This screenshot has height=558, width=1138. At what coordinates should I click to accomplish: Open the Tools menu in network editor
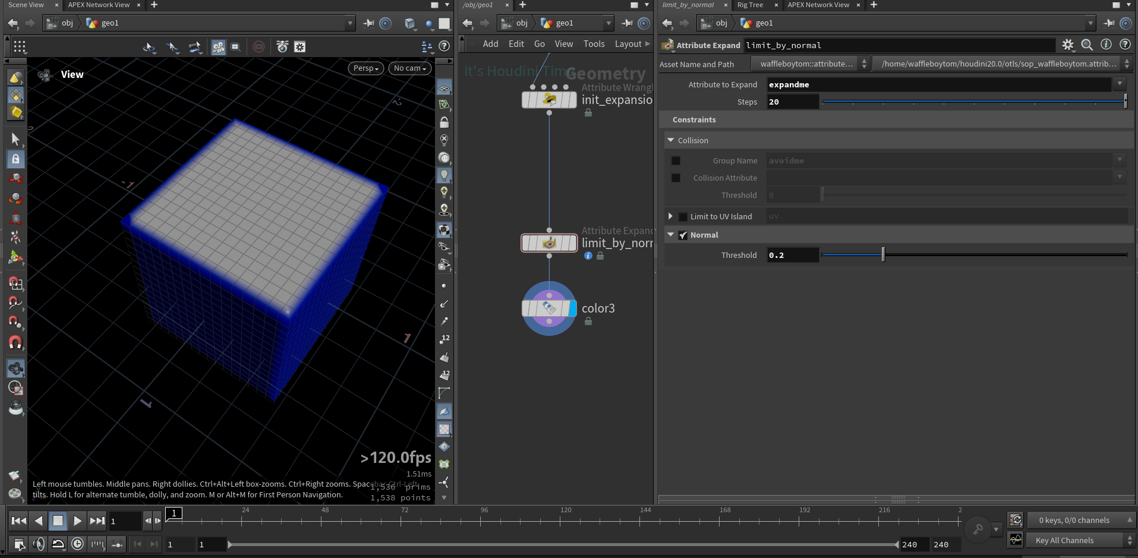(x=594, y=44)
